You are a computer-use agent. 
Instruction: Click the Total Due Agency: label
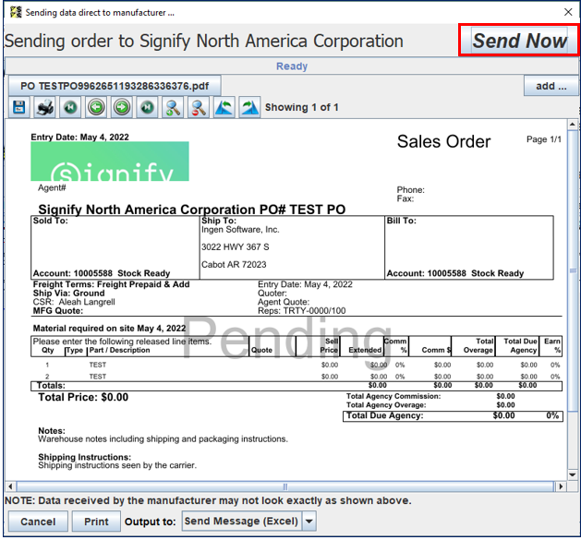[384, 415]
